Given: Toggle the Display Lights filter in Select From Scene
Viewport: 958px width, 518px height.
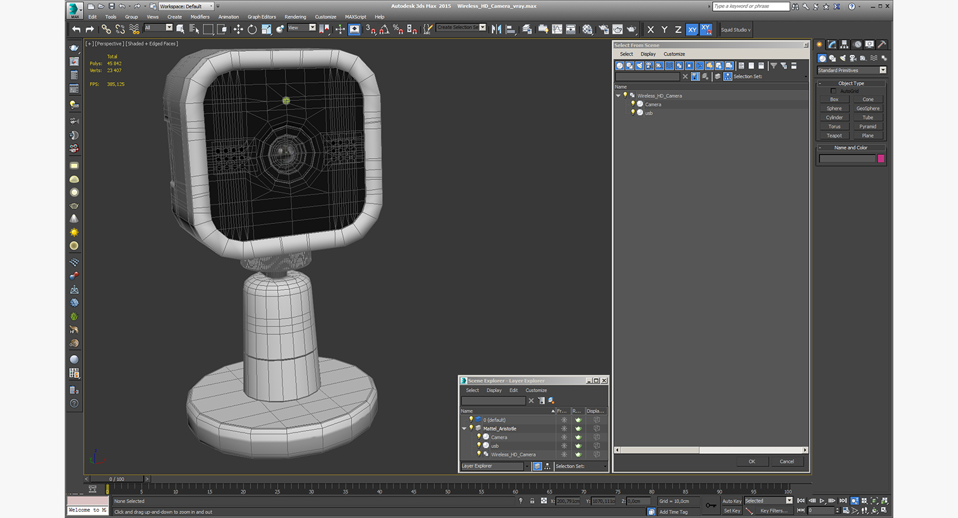Looking at the screenshot, I should pos(640,65).
